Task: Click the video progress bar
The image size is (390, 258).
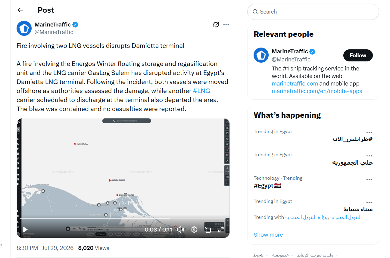Action: [123, 218]
